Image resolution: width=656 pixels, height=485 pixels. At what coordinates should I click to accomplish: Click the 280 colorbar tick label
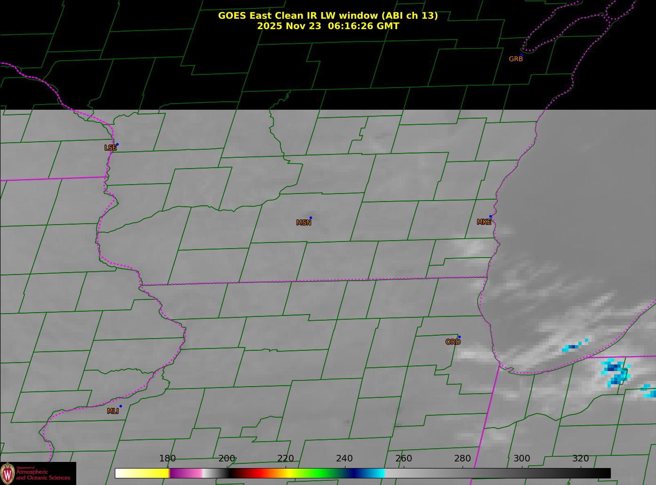pyautogui.click(x=462, y=459)
